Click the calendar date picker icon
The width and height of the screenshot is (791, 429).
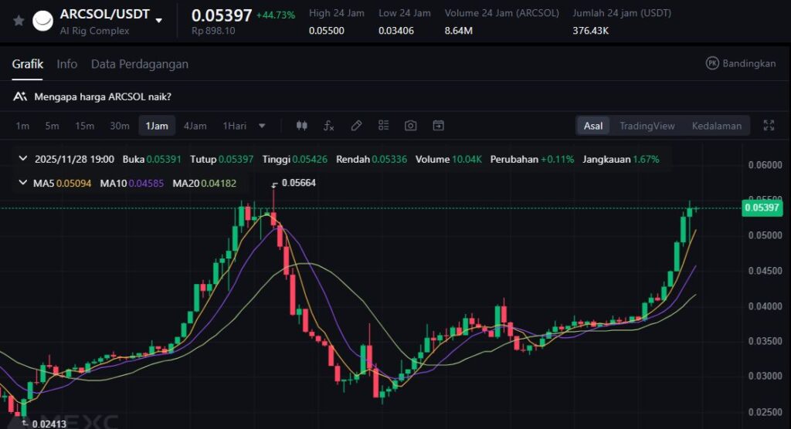[438, 126]
